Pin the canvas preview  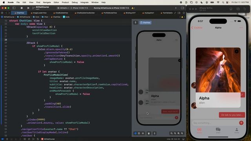(135, 23)
